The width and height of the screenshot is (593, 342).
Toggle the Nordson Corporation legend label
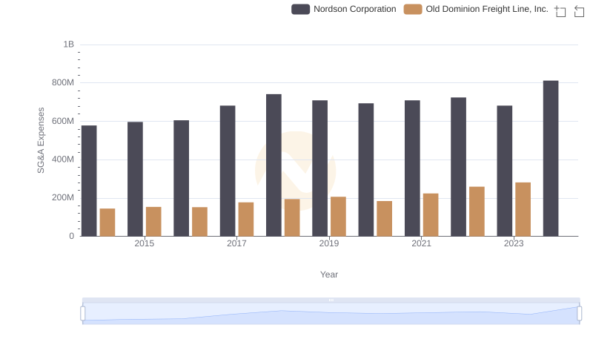[355, 9]
